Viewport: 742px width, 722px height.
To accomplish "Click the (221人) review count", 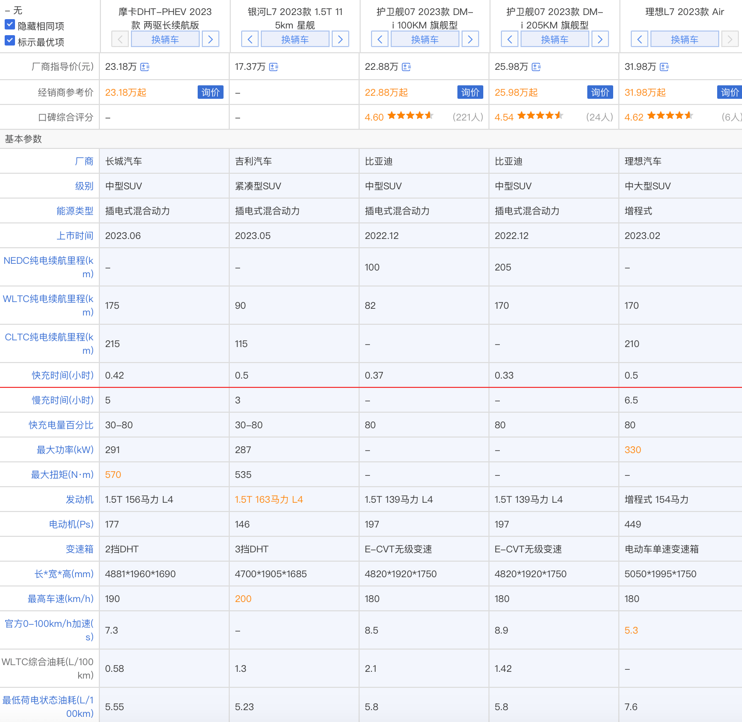I will pos(468,117).
